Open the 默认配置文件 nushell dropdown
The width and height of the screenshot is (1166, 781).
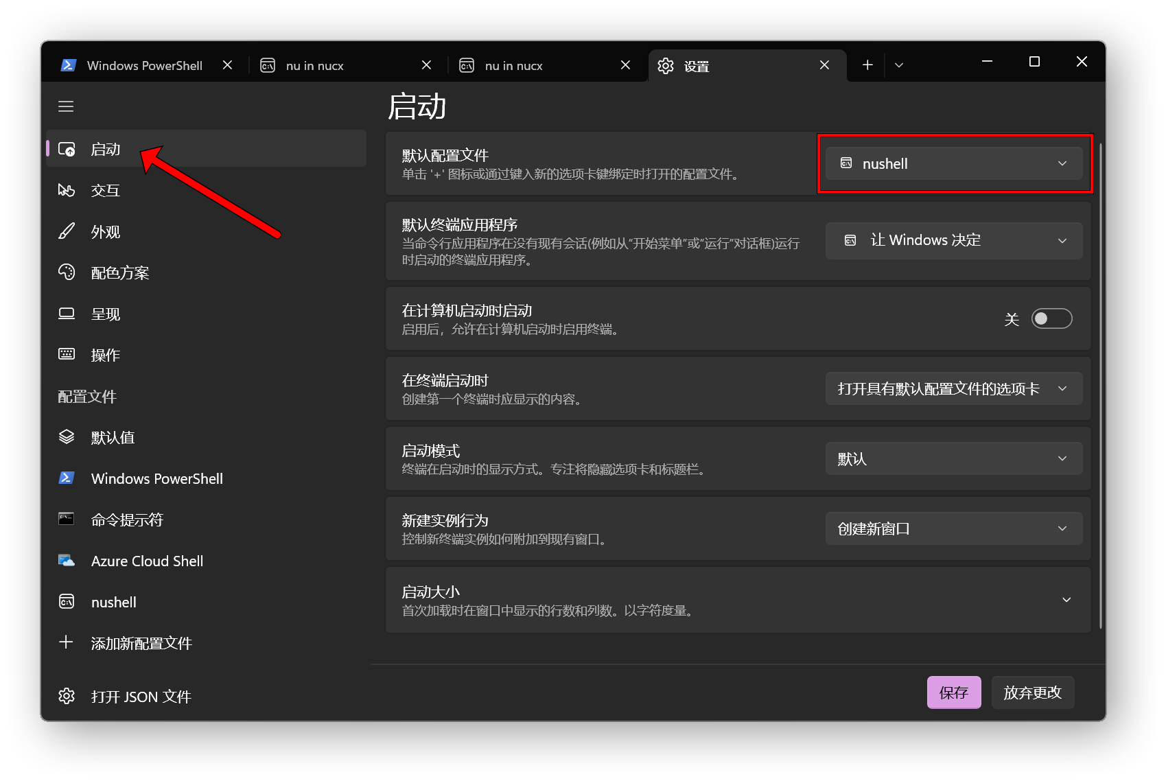(954, 163)
